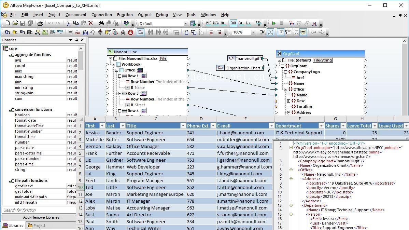Insert Excel file component icon
This screenshot has width=409, height=230.
pos(45,32)
